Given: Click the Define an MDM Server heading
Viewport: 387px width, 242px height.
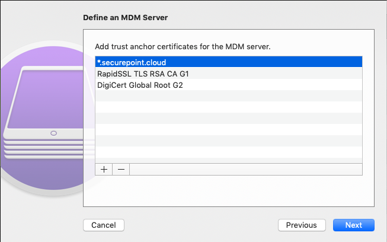Looking at the screenshot, I should pyautogui.click(x=125, y=18).
